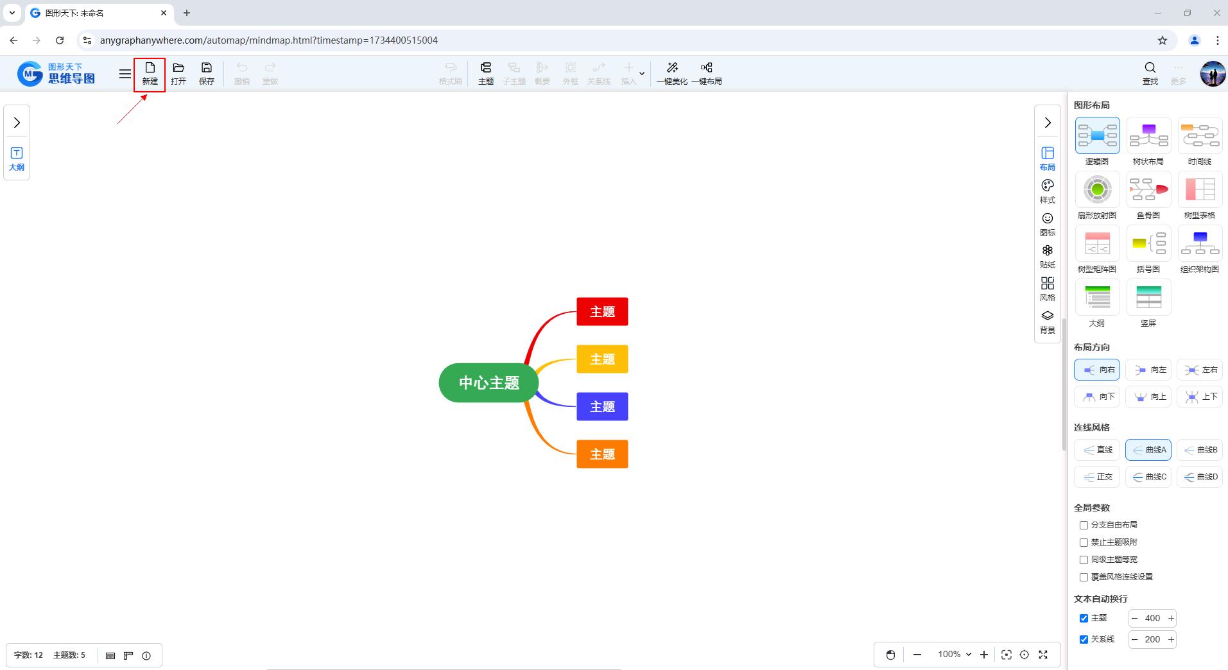Image resolution: width=1228 pixels, height=670 pixels.
Task: Open the 100% zoom level dropdown
Action: pos(955,655)
